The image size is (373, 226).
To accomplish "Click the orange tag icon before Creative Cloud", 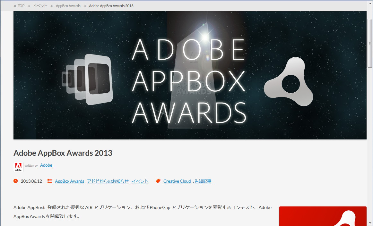I will click(158, 180).
